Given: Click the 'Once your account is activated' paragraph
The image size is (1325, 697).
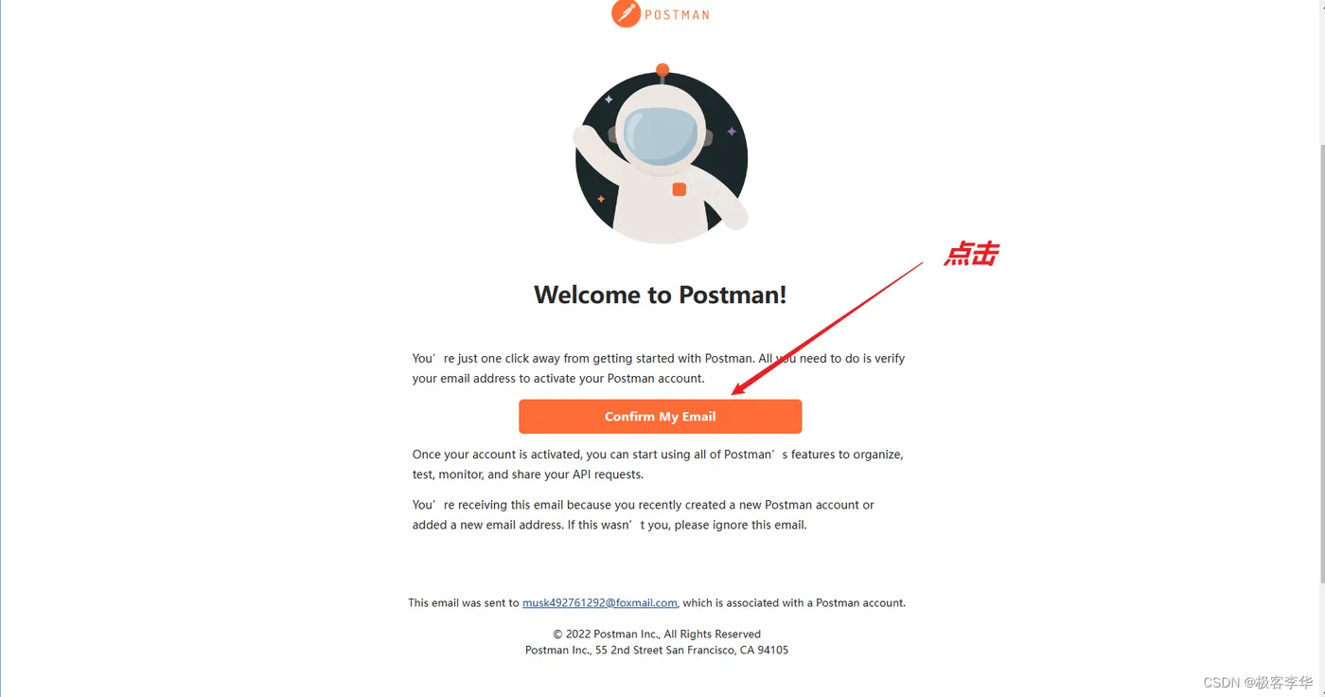Looking at the screenshot, I should coord(658,464).
